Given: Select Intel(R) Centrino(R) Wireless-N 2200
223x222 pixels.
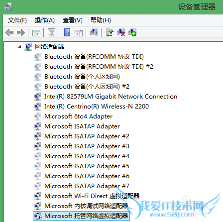Looking at the screenshot, I should 97,107.
